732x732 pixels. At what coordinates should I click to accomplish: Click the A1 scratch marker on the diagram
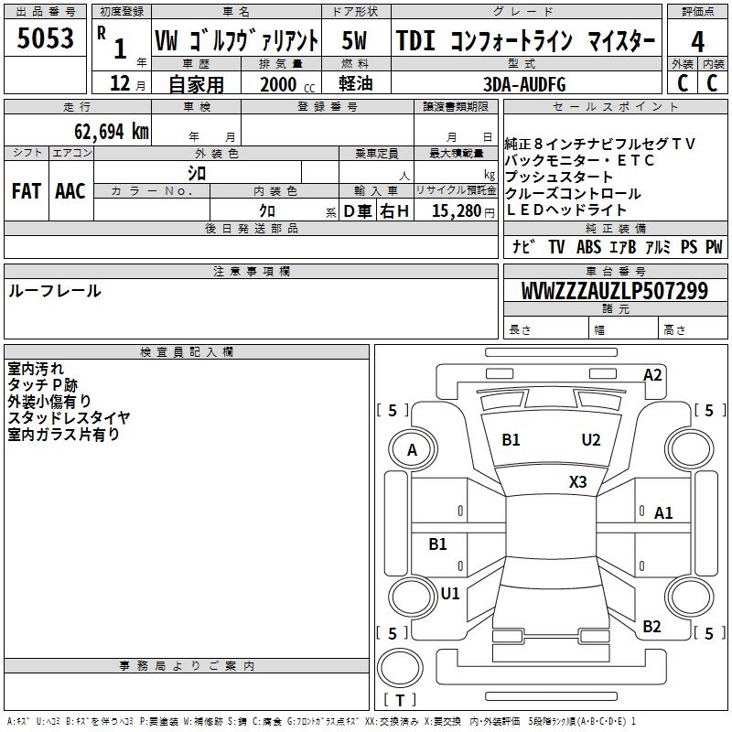tap(663, 513)
